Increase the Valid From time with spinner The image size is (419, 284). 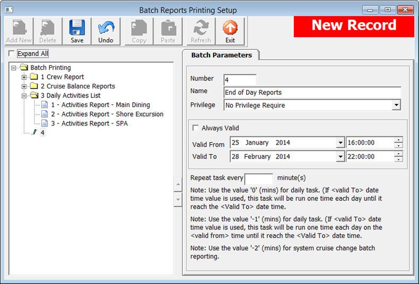pyautogui.click(x=398, y=140)
